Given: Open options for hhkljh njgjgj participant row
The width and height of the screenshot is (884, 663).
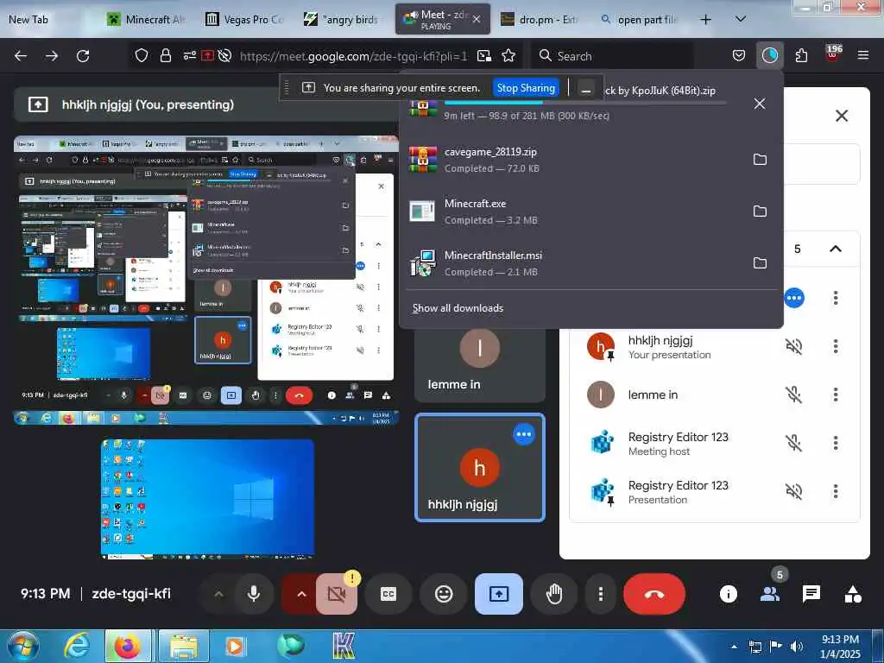Looking at the screenshot, I should (836, 345).
